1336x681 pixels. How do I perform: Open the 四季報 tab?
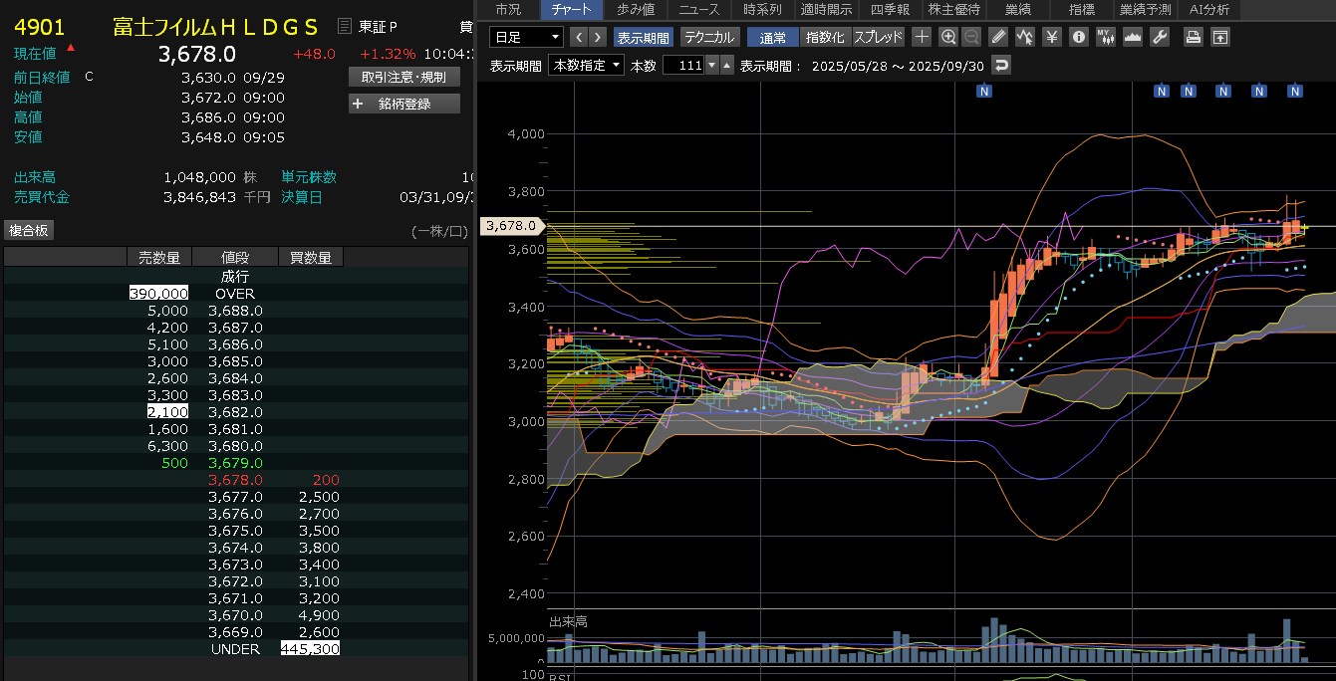coord(891,10)
